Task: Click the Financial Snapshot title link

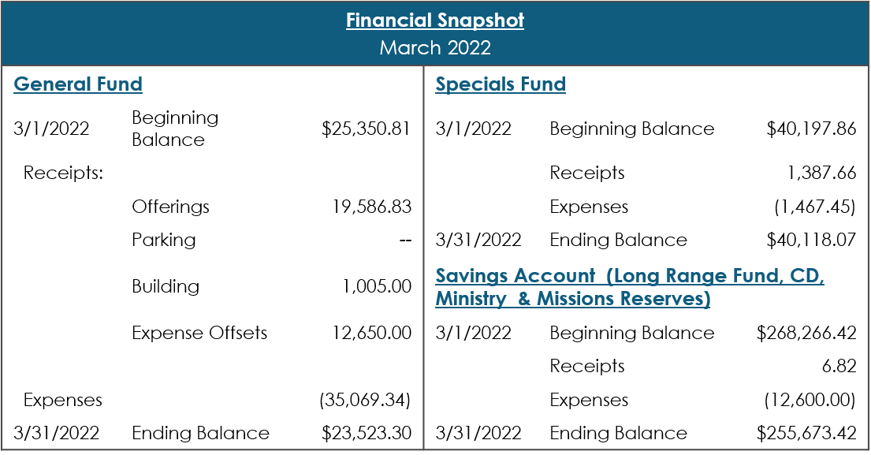Action: tap(435, 21)
